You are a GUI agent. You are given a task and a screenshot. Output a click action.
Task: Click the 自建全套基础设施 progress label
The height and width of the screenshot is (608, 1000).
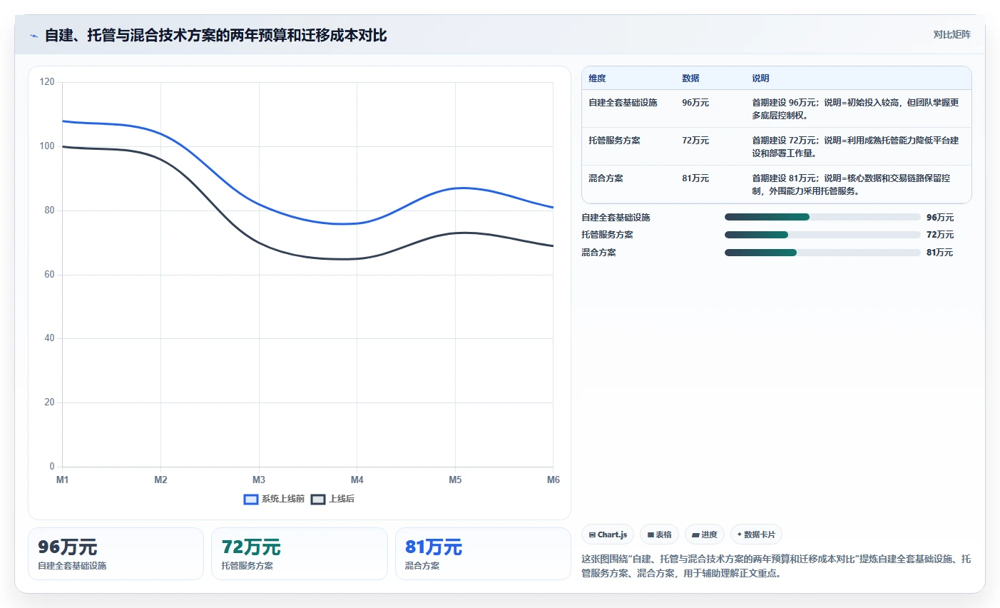(616, 218)
